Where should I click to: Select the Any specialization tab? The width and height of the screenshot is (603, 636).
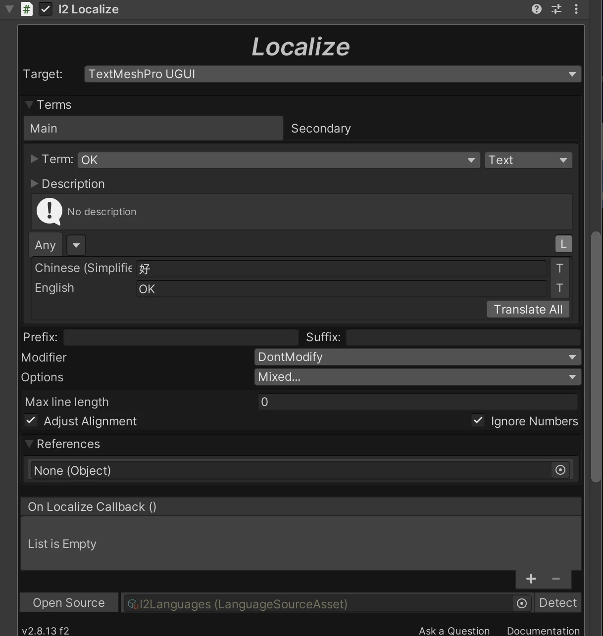46,245
